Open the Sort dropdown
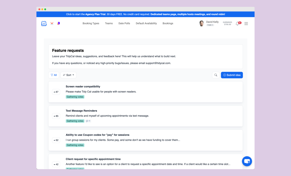Viewport: 291px width, 176px height. coord(68,75)
